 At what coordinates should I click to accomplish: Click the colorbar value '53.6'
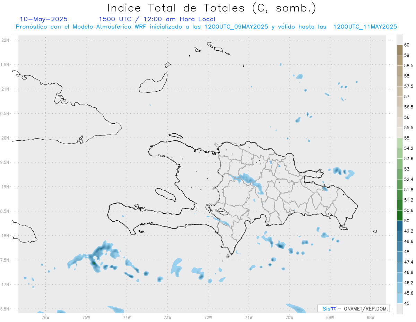tap(409, 159)
